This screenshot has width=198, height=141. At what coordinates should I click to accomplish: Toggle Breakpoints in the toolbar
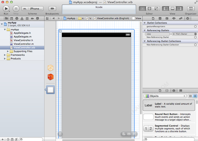point(52,9)
